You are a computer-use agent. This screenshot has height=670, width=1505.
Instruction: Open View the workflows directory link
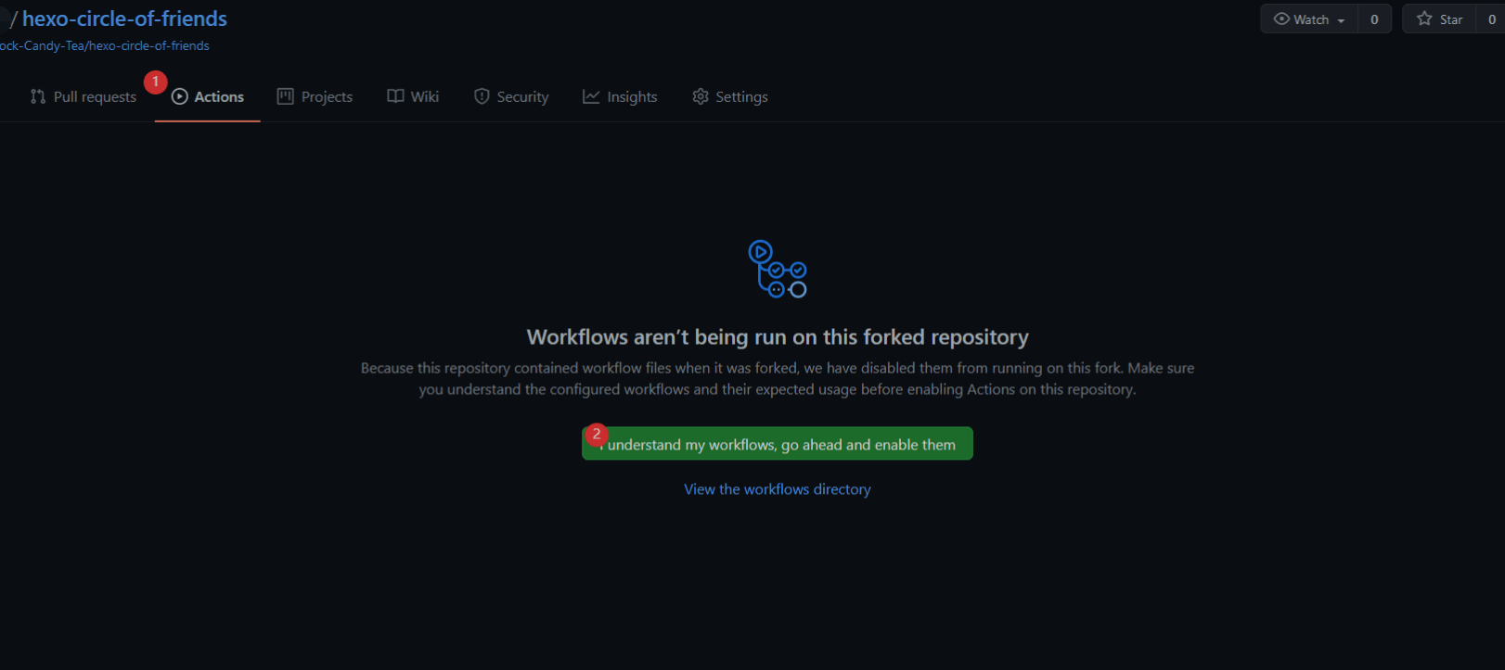pos(778,489)
